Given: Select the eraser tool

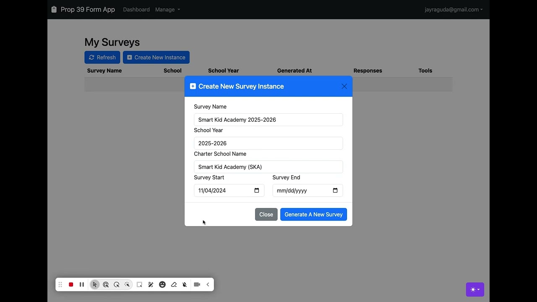Looking at the screenshot, I should 174,284.
